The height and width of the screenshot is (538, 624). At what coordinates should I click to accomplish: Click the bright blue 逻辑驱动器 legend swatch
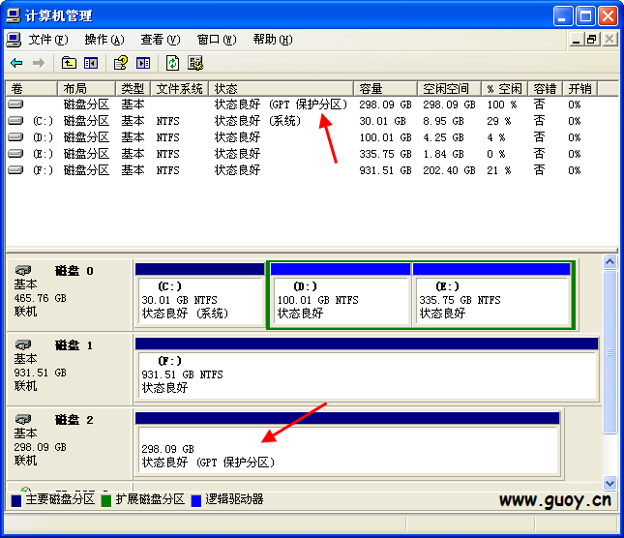(x=196, y=500)
